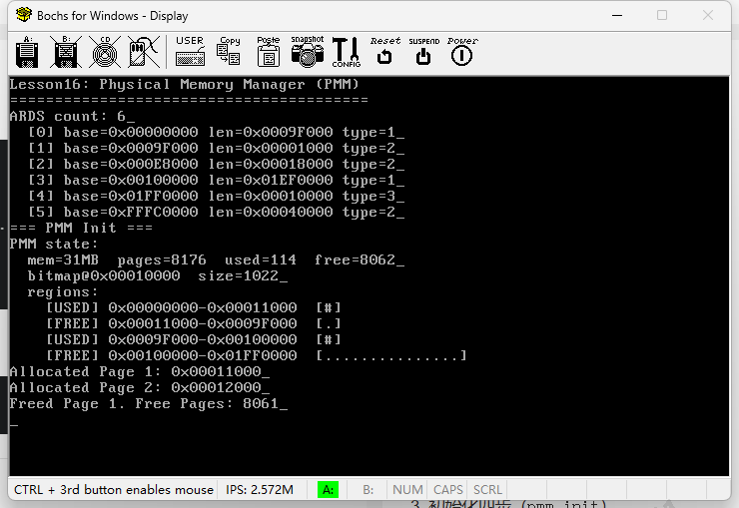Click ARDS entry [3] base=0x00100000
The height and width of the screenshot is (508, 739).
coord(216,181)
